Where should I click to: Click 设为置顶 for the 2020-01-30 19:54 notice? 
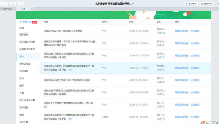click(195, 105)
